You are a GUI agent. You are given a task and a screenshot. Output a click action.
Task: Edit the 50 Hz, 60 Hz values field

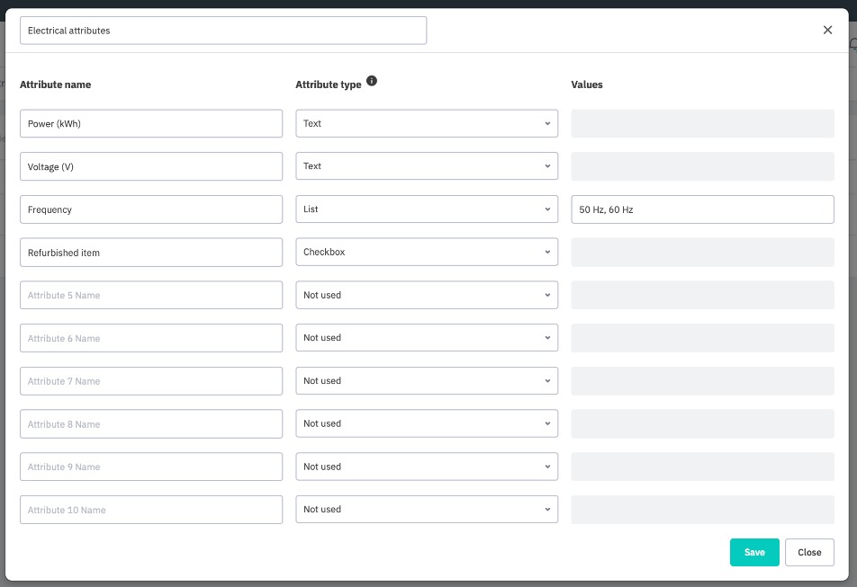(x=702, y=209)
